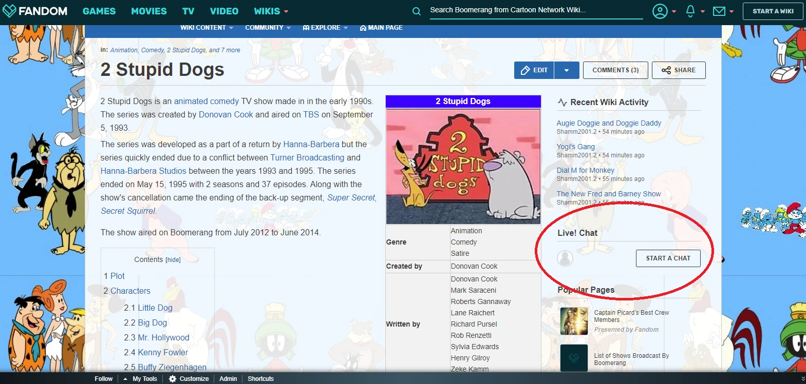This screenshot has height=384, width=806.
Task: Expand the edit options dropdown arrow
Action: (x=567, y=70)
